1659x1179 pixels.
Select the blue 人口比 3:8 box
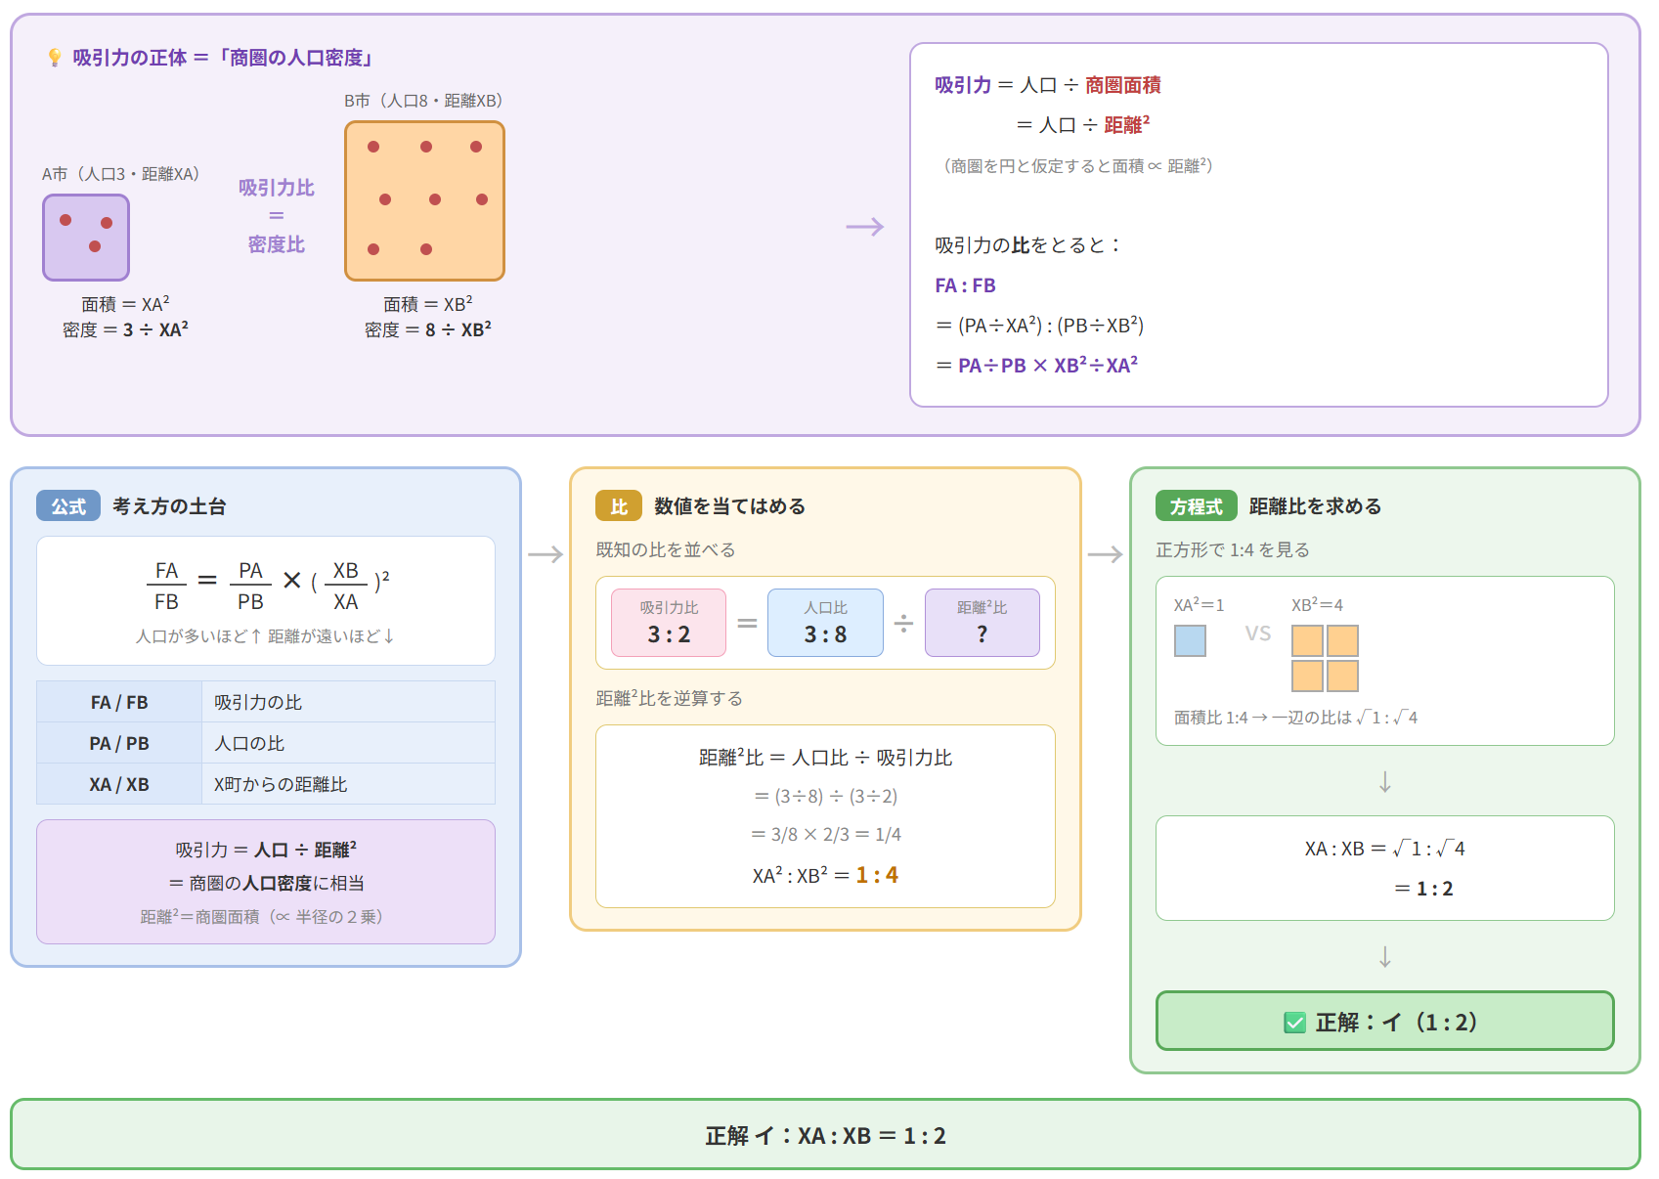(825, 623)
